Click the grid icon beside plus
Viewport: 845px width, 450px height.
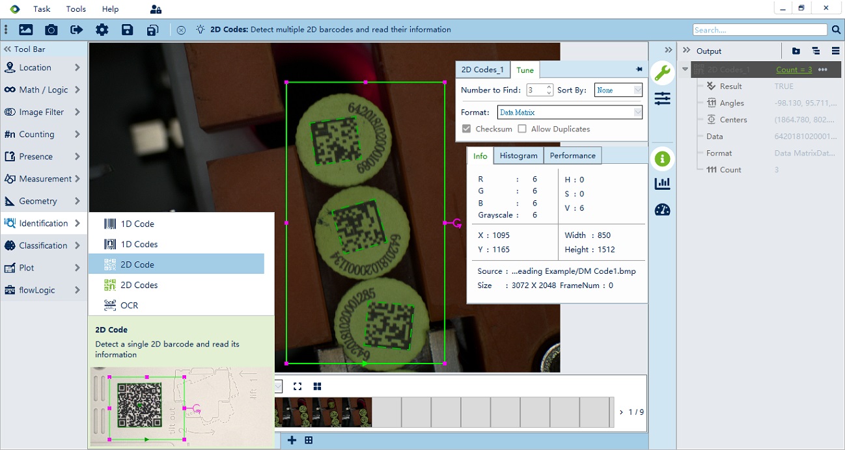click(309, 440)
